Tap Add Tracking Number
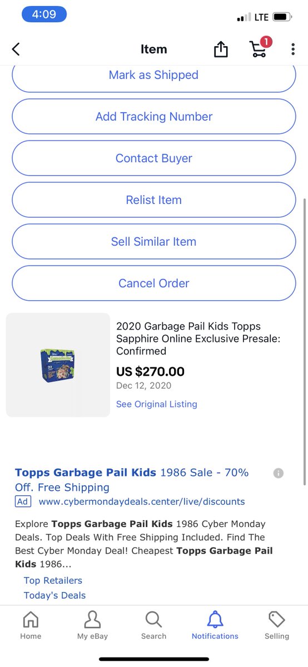 click(x=153, y=117)
